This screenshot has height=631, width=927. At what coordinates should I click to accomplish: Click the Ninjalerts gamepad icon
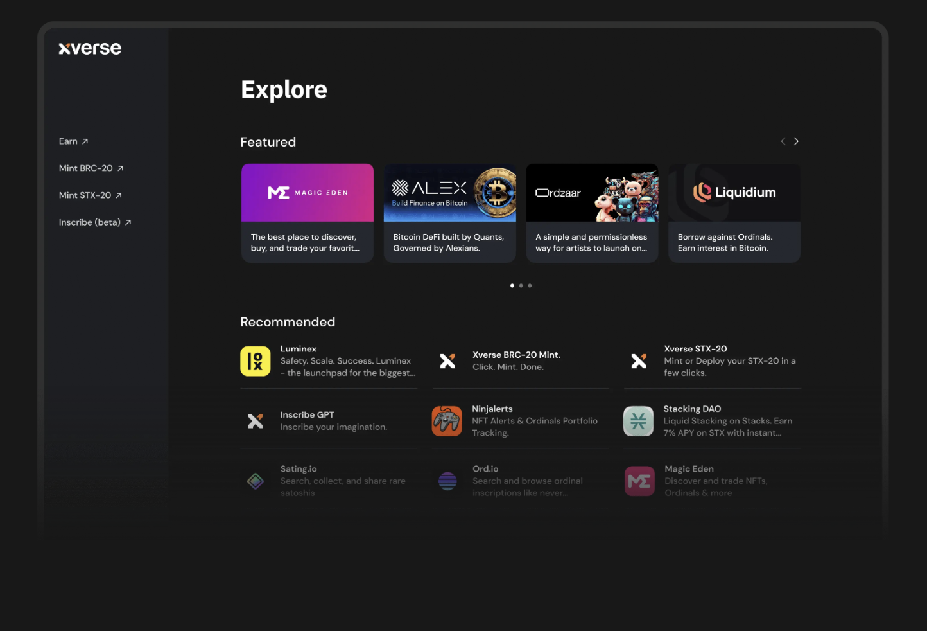click(x=447, y=421)
